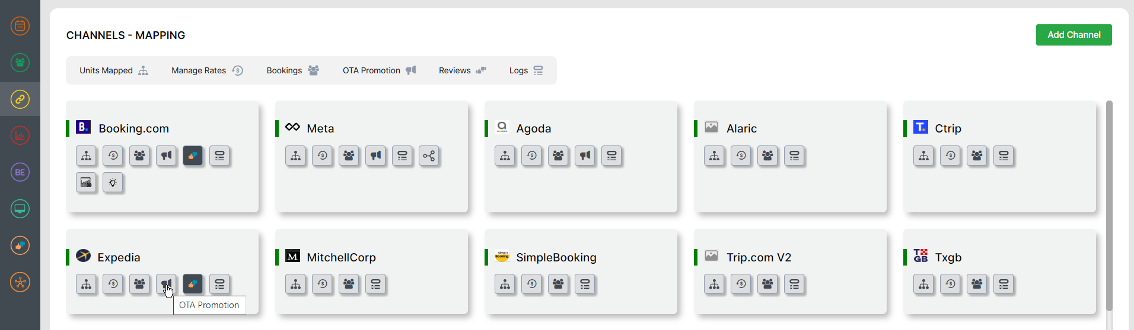Click the Trip.com V2 channel name
Image resolution: width=1134 pixels, height=330 pixels.
(759, 257)
